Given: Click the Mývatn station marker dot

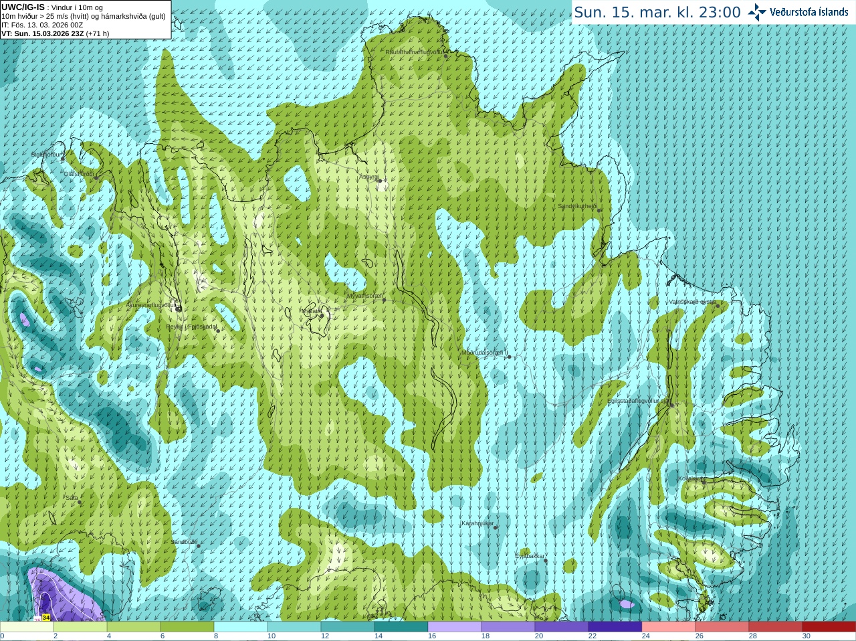Looking at the screenshot, I should pos(322,314).
